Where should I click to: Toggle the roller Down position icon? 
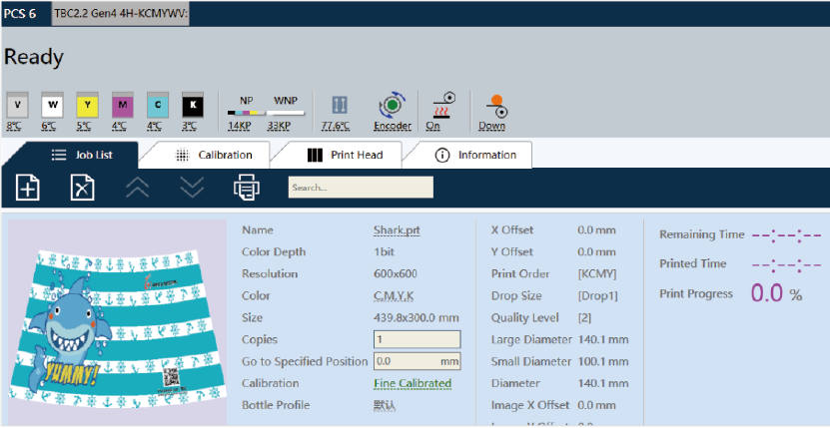(492, 106)
